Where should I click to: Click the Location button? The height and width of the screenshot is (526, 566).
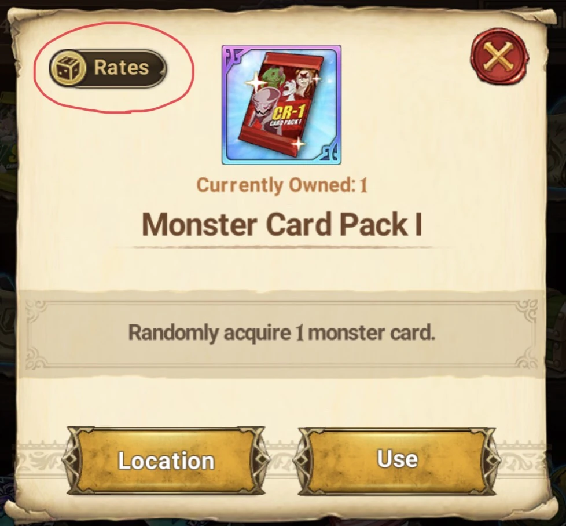click(166, 461)
